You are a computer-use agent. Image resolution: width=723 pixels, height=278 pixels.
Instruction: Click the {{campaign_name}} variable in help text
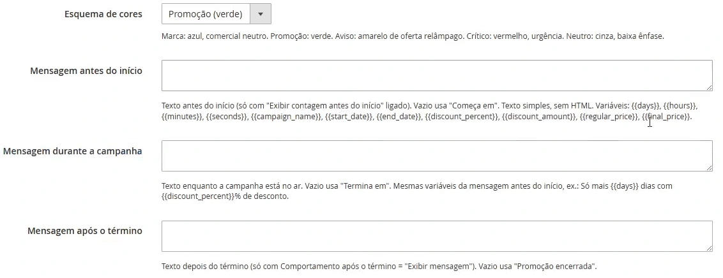click(x=286, y=117)
